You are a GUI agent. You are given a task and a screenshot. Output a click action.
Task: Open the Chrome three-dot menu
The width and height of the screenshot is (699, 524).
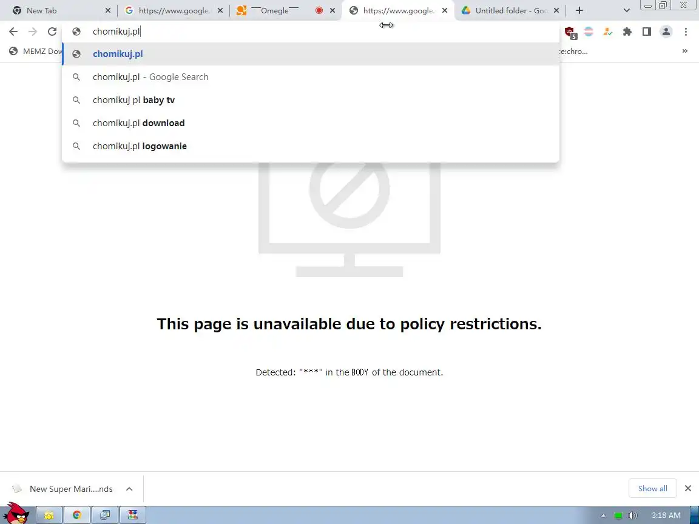pos(686,32)
